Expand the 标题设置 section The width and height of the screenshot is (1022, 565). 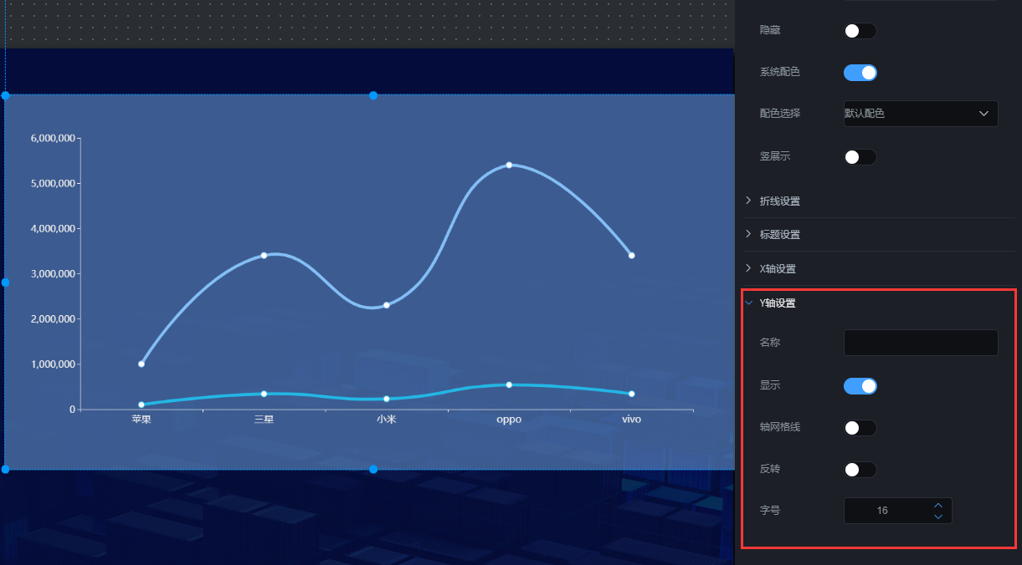(879, 235)
